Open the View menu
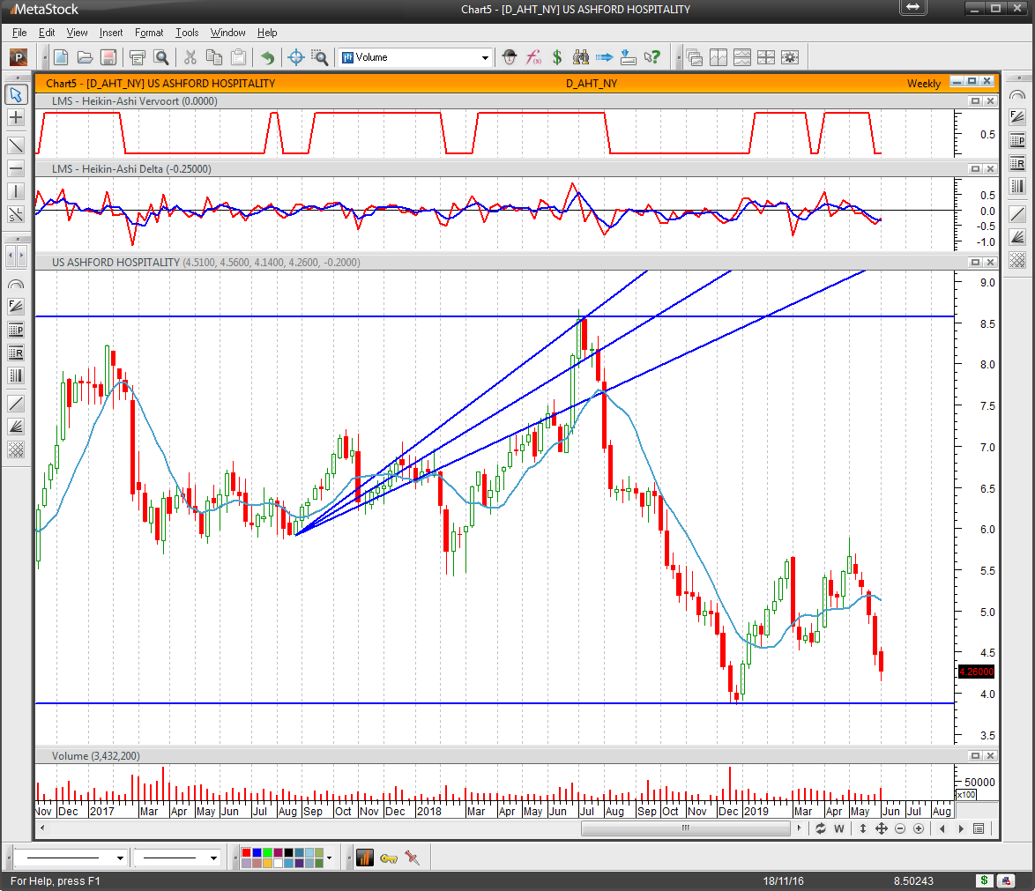This screenshot has height=891, width=1035. pos(77,33)
